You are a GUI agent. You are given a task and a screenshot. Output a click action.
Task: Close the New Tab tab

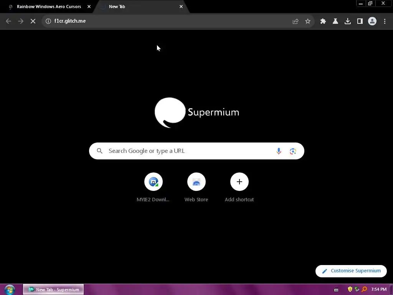pos(181,7)
